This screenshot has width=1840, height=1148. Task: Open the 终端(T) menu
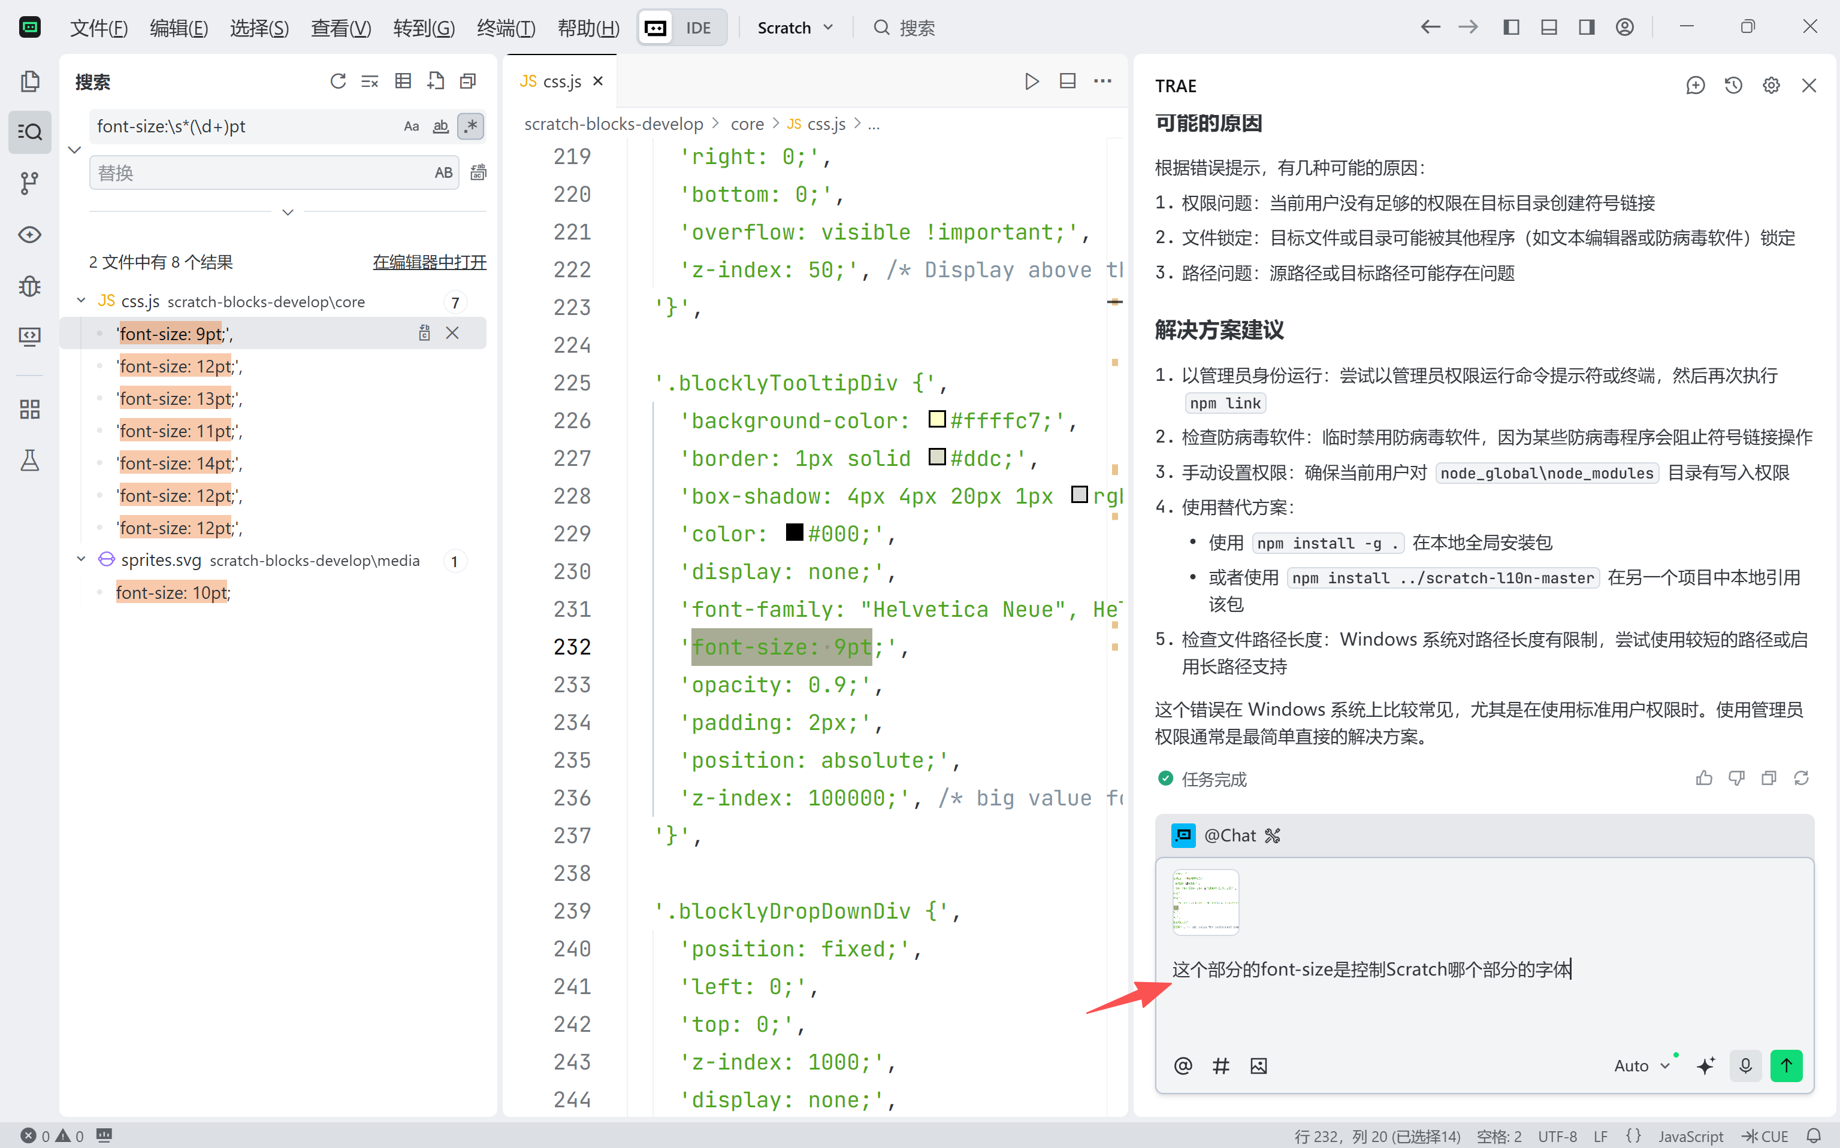(506, 28)
